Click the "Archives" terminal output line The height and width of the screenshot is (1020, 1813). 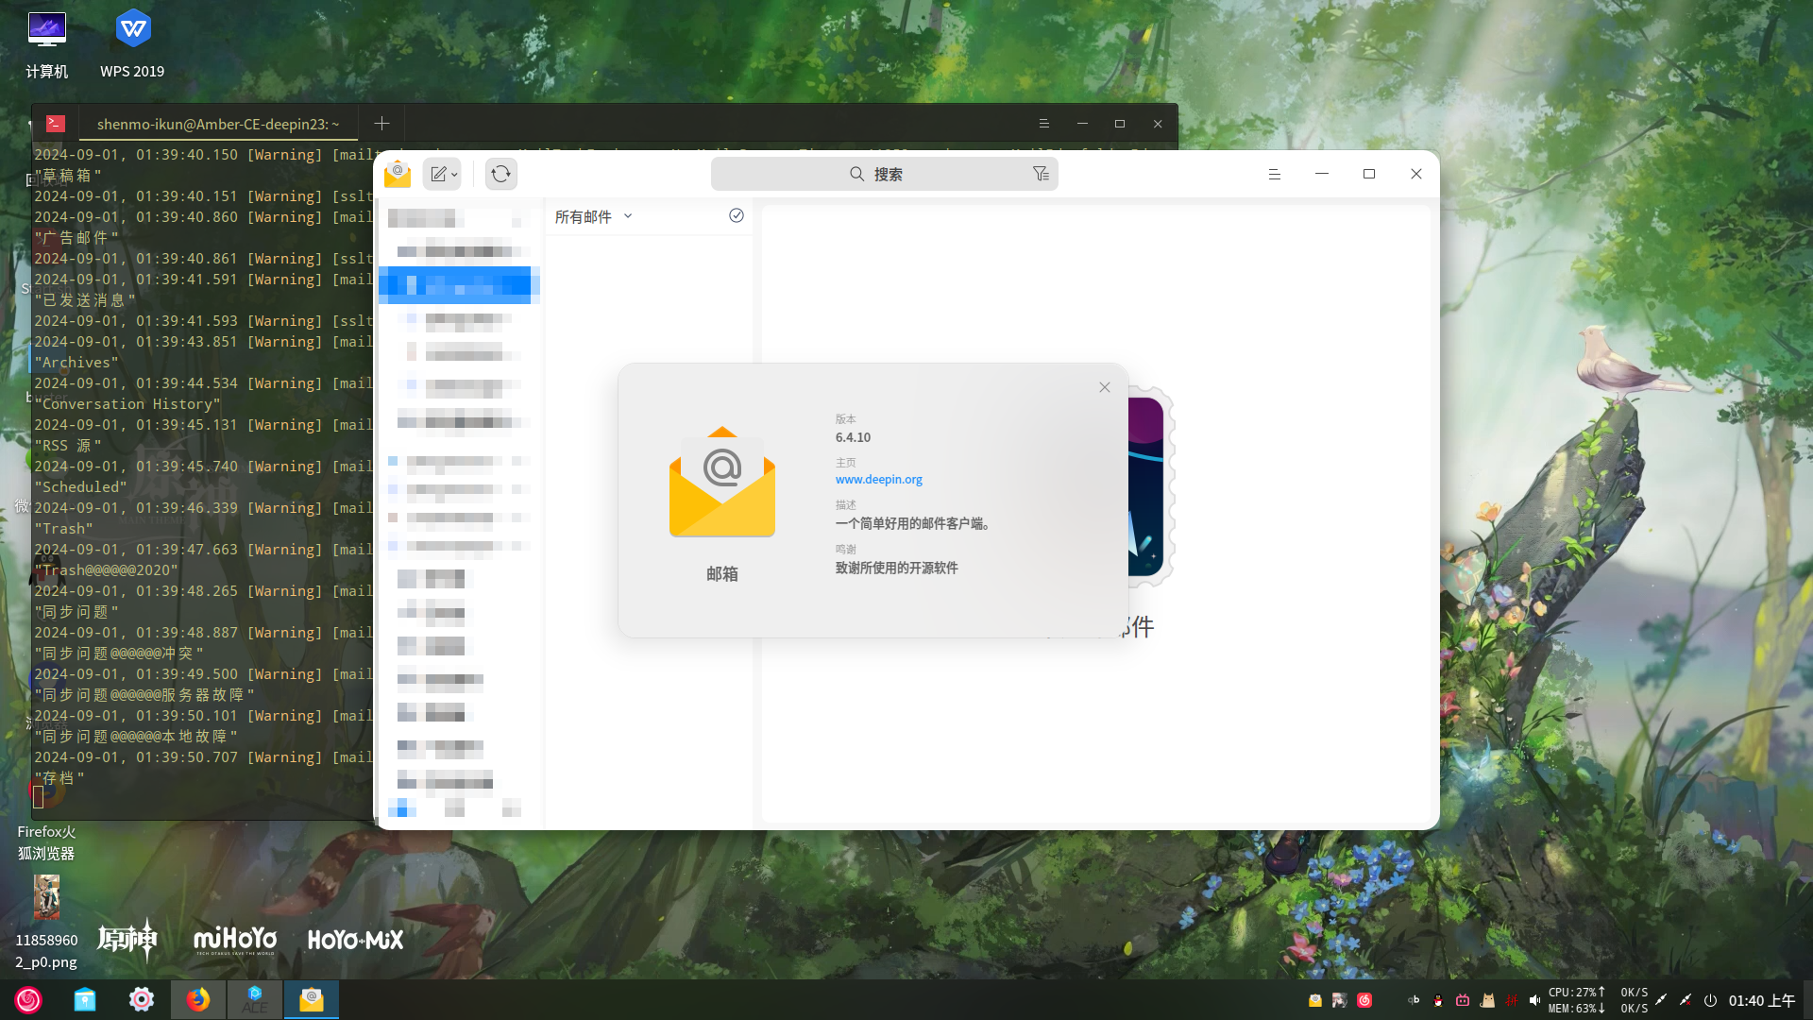click(76, 362)
